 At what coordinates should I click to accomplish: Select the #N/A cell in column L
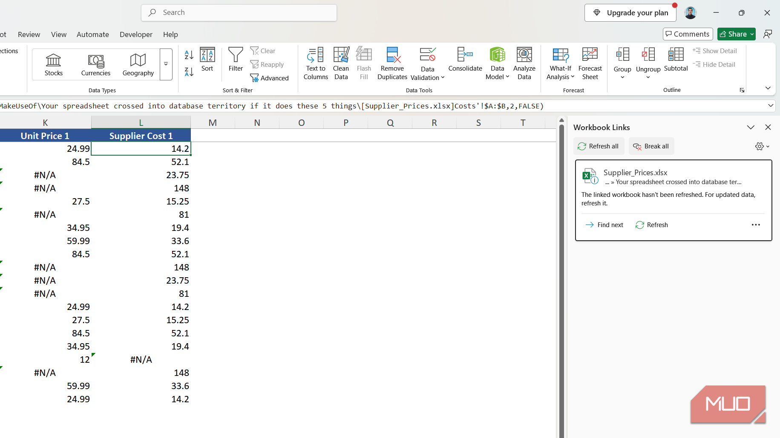[141, 360]
